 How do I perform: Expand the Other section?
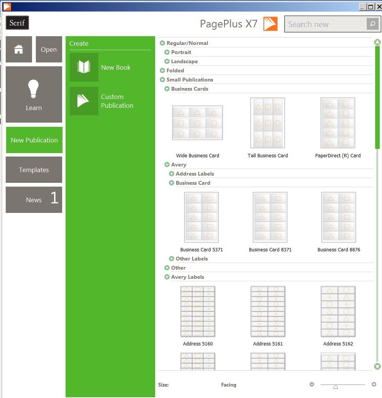pos(167,268)
